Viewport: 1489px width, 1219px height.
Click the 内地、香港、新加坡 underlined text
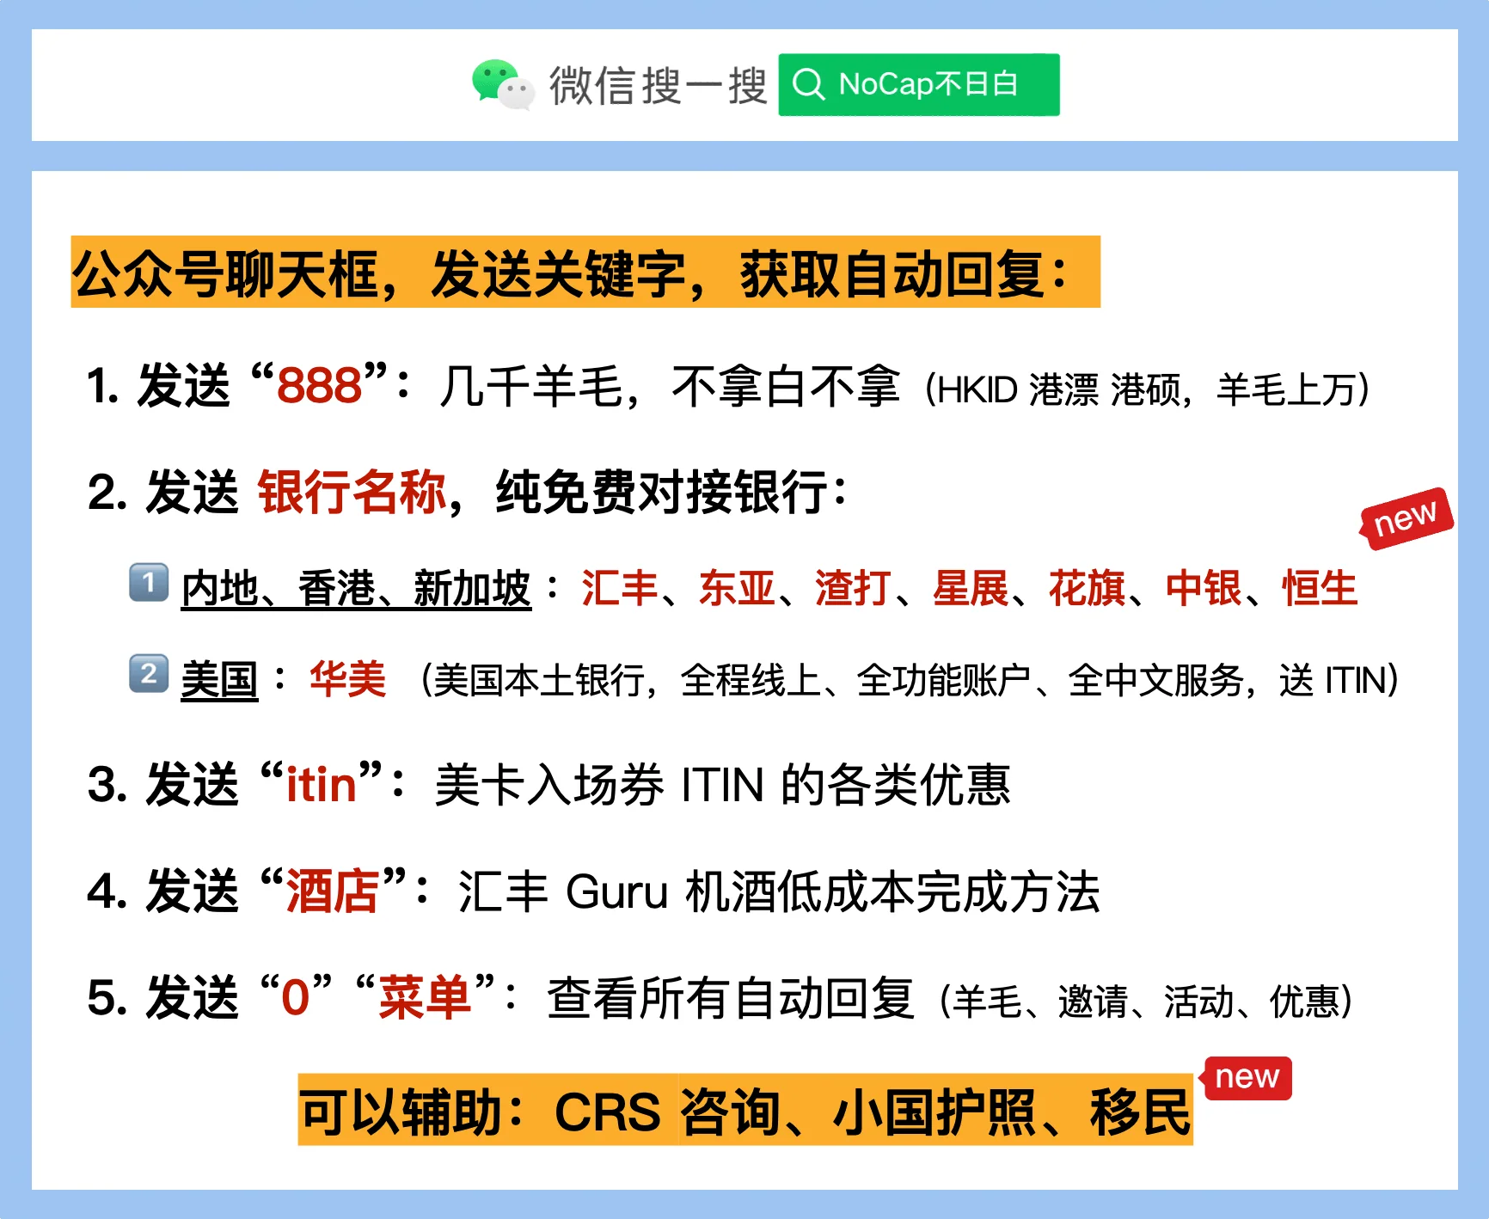tap(357, 590)
